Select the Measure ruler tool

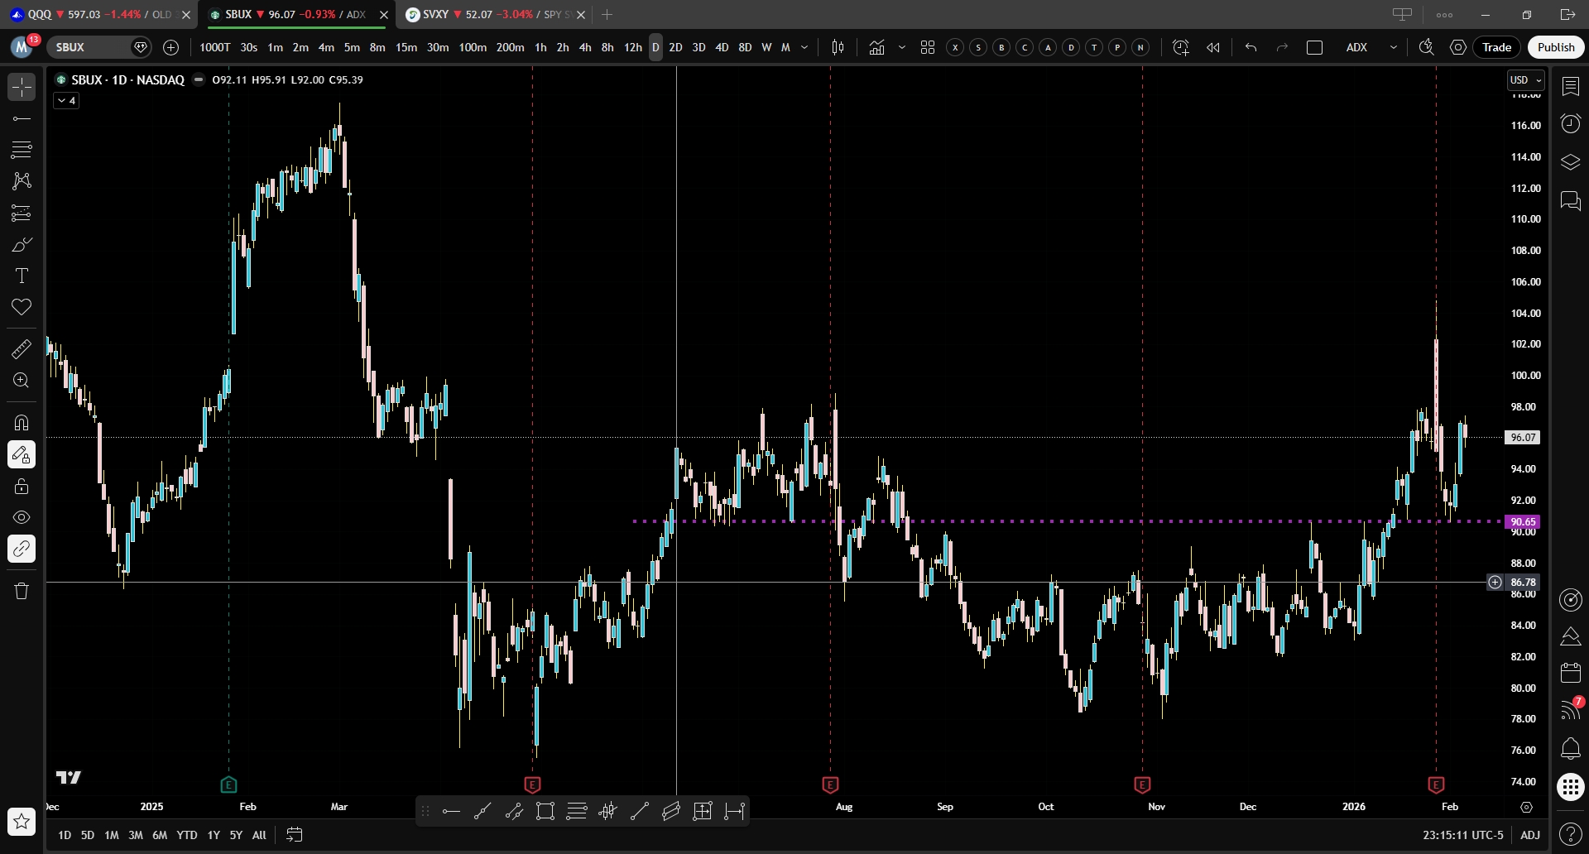tap(22, 349)
